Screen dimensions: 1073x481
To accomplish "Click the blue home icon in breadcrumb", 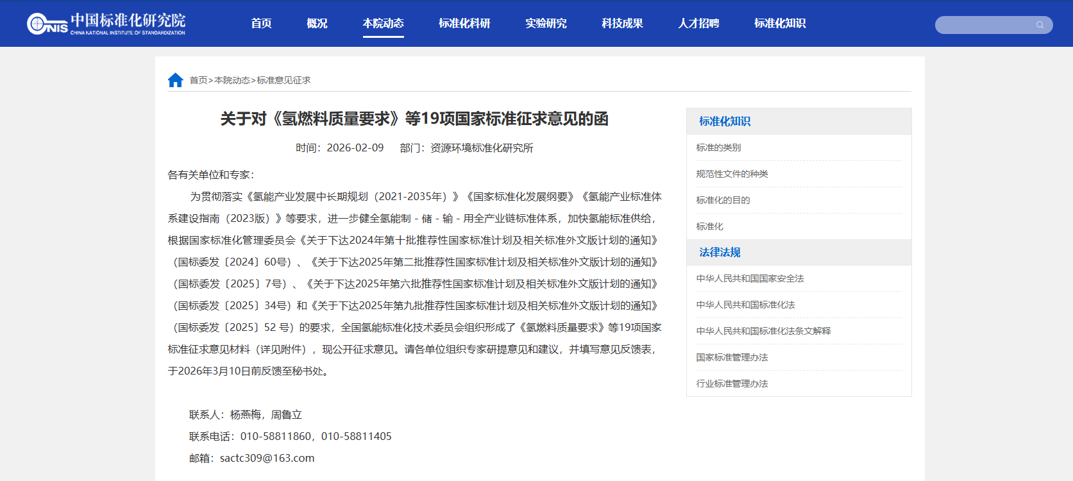I will (x=176, y=80).
